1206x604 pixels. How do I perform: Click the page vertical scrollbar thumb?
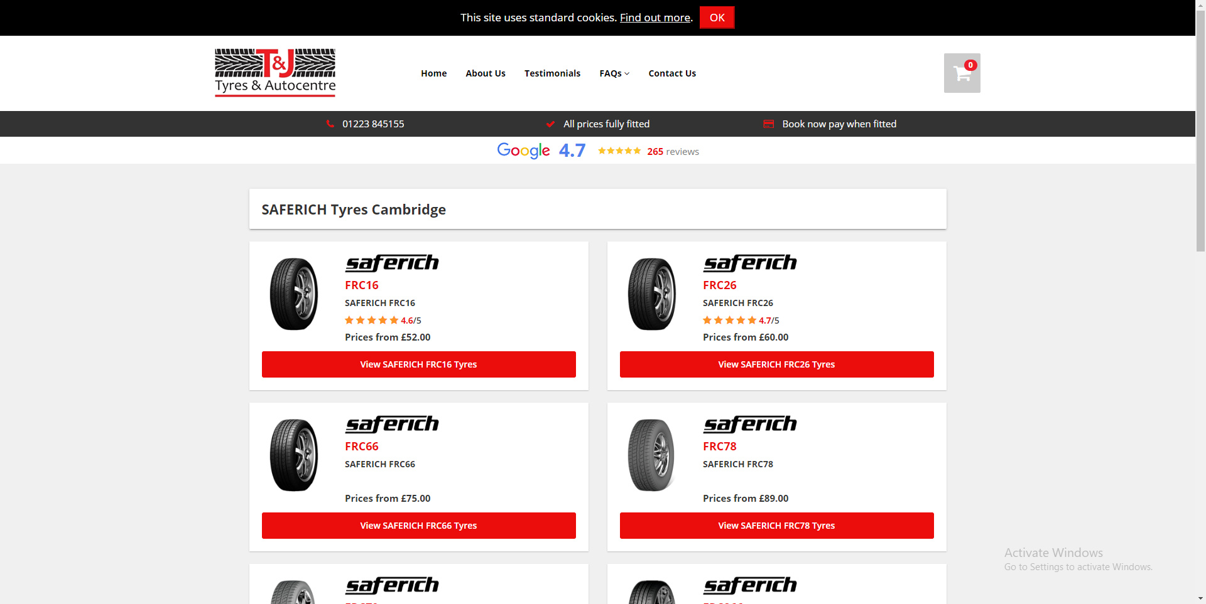(1200, 130)
